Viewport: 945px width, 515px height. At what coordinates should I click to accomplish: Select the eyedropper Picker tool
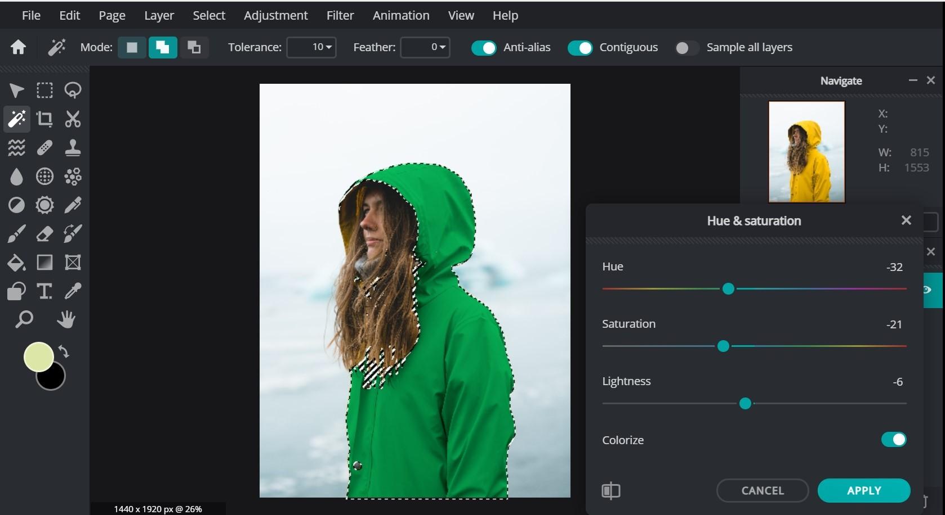pos(73,291)
